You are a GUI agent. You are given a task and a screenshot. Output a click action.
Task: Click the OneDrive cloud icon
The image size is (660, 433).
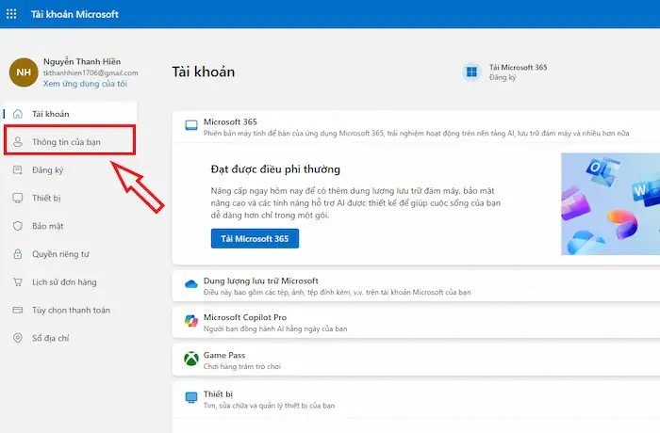(x=191, y=284)
